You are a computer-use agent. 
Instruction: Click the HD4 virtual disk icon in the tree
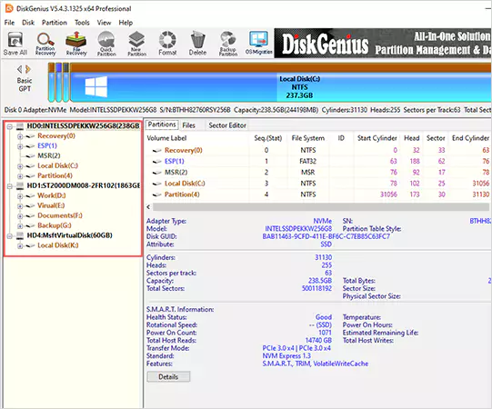[20, 235]
